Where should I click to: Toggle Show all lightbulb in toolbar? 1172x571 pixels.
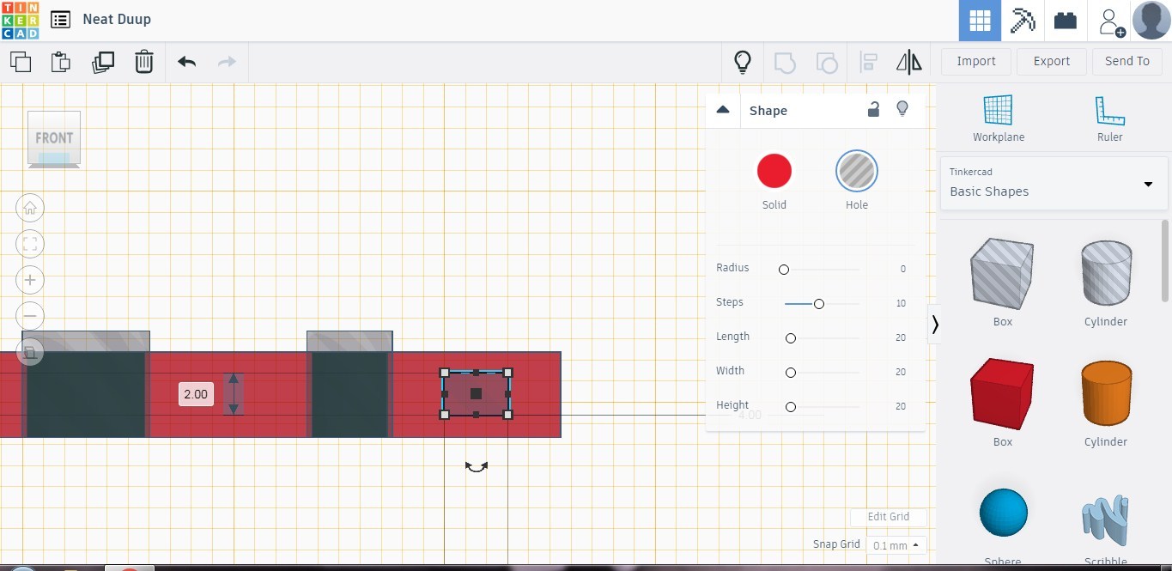click(742, 62)
